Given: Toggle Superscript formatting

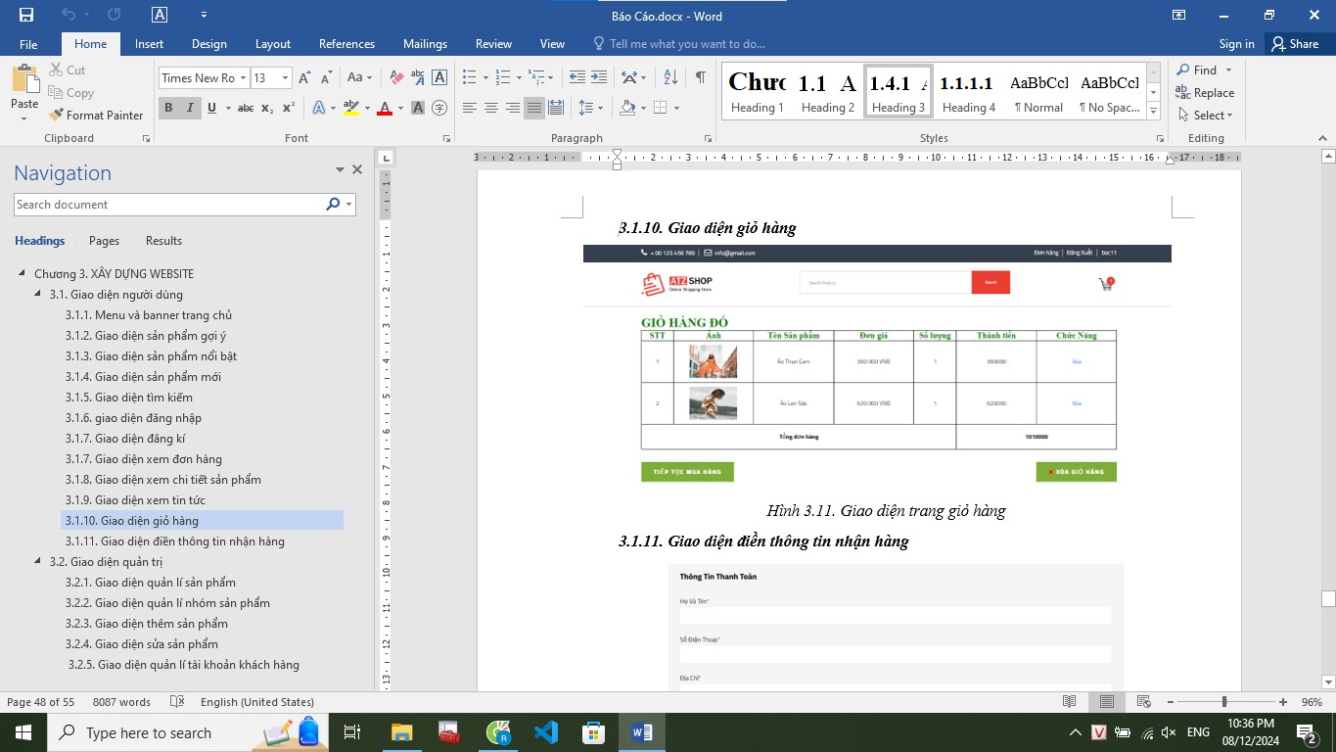Looking at the screenshot, I should (x=289, y=108).
